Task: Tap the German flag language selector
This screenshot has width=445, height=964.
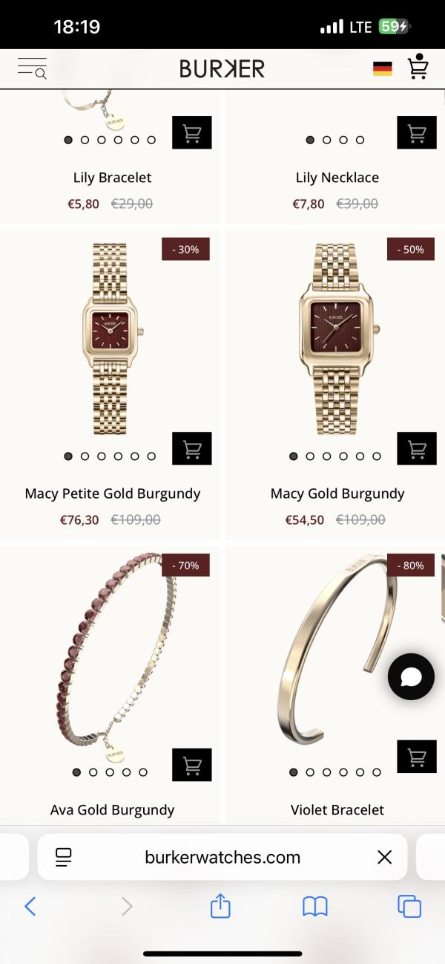Action: point(382,69)
